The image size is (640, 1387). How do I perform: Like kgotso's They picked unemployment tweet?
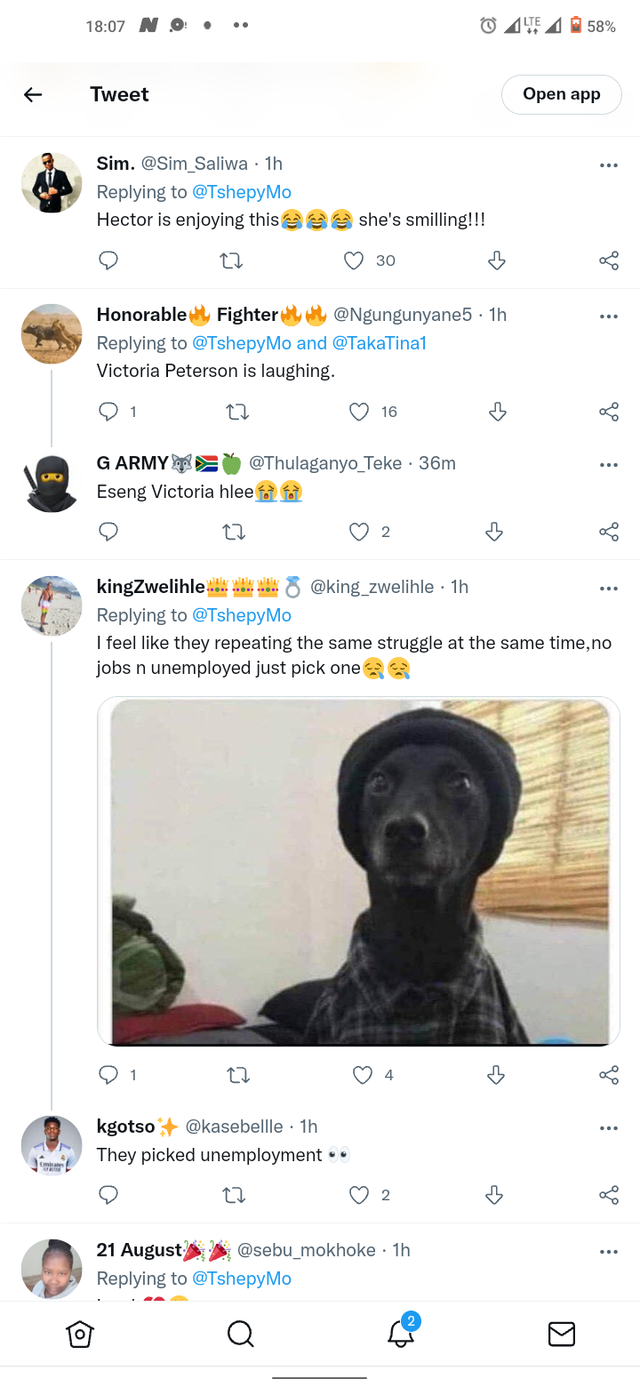click(359, 1195)
